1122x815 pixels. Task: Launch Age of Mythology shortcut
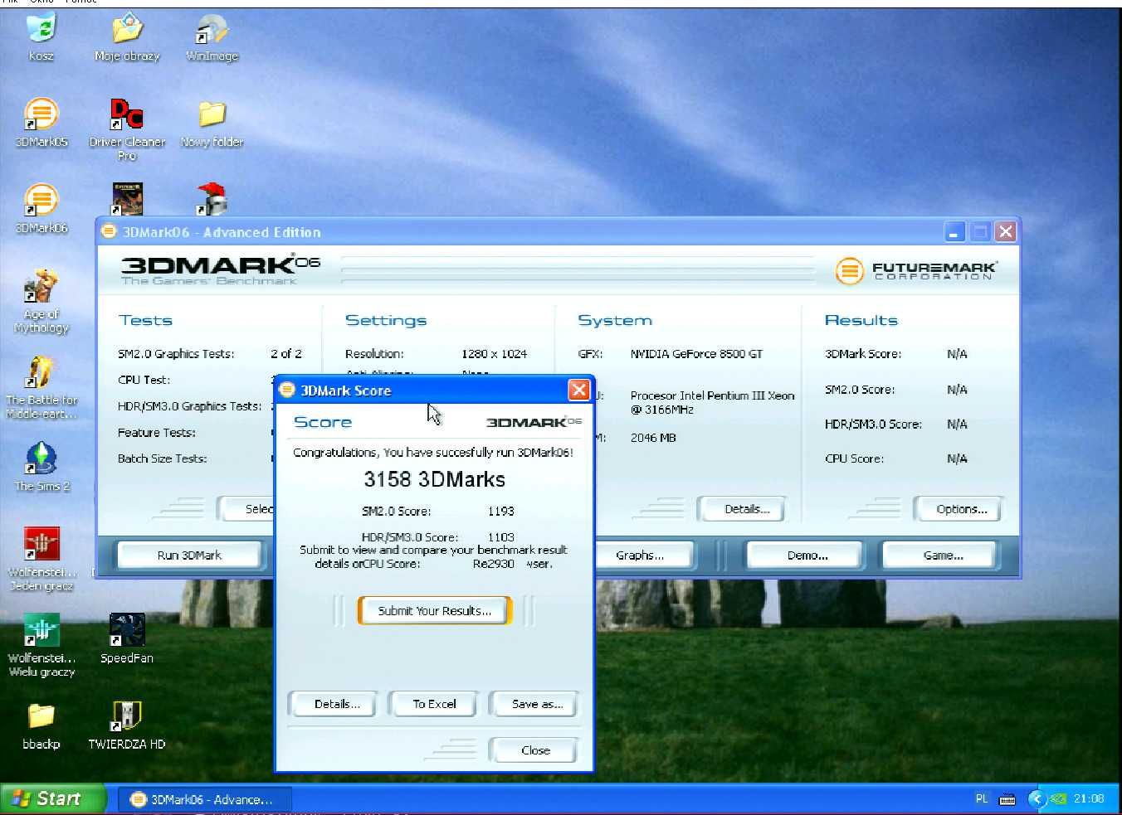(41, 302)
